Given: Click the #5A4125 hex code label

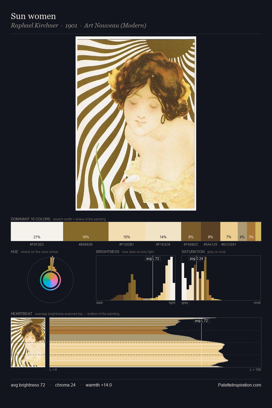Looking at the screenshot, I should point(211,245).
